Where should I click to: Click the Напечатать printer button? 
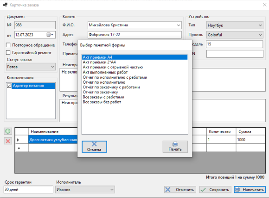pyautogui.click(x=250, y=190)
